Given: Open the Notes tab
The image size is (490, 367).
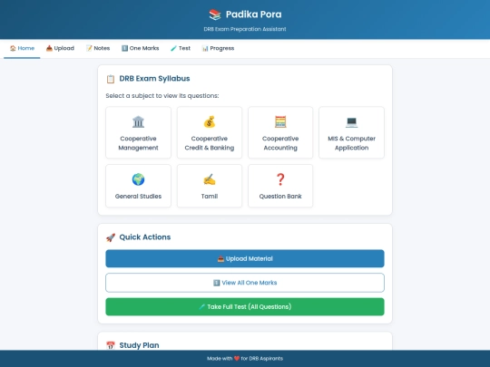Looking at the screenshot, I should (x=98, y=48).
